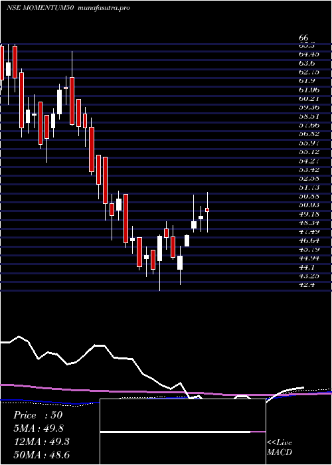Click the 44.94 price axis label

pyautogui.click(x=309, y=258)
